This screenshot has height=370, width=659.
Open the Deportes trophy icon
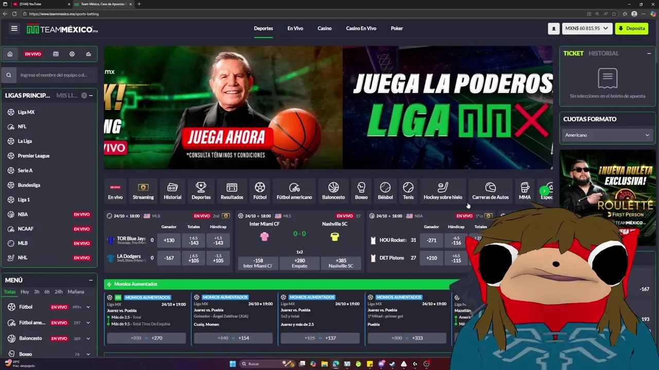tap(201, 191)
